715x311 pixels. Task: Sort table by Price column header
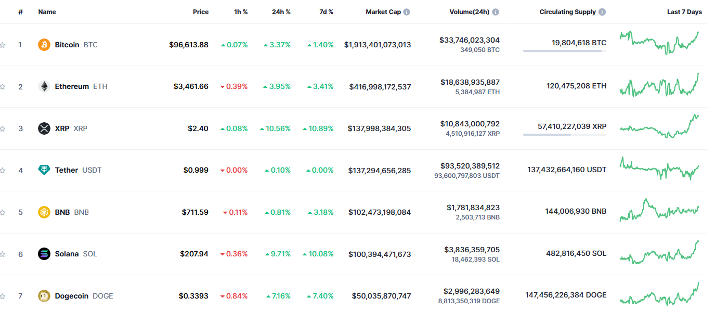201,12
